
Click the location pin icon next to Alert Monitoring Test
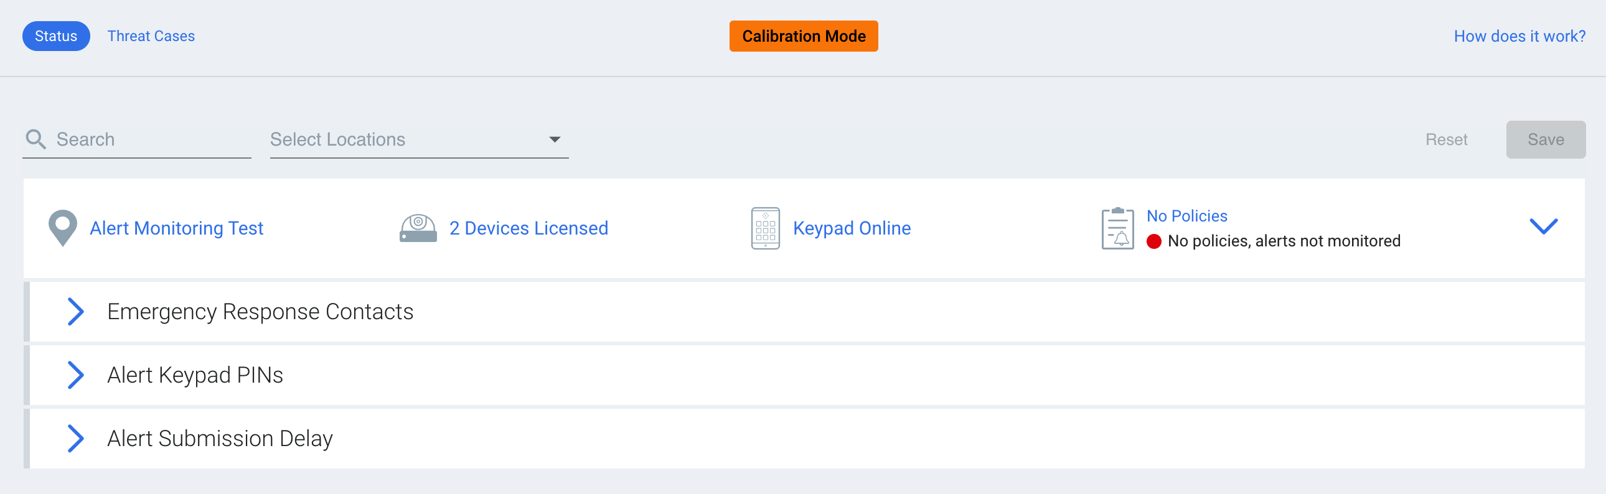click(x=62, y=228)
